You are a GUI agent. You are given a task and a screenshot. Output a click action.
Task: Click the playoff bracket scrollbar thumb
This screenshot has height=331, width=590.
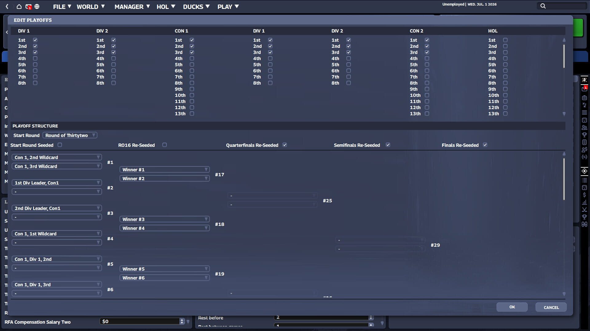pos(564,179)
